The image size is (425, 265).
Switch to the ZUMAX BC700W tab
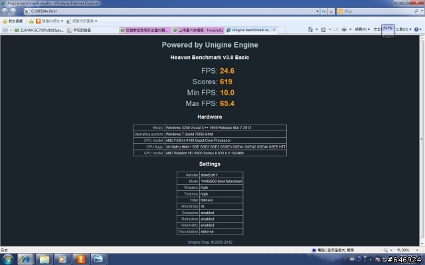[40, 30]
